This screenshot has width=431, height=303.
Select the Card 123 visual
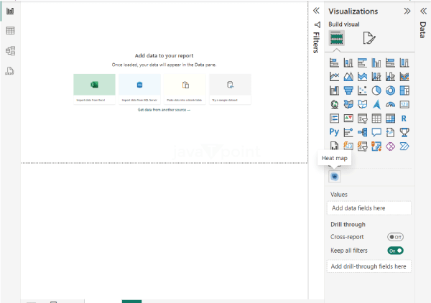[x=404, y=104]
